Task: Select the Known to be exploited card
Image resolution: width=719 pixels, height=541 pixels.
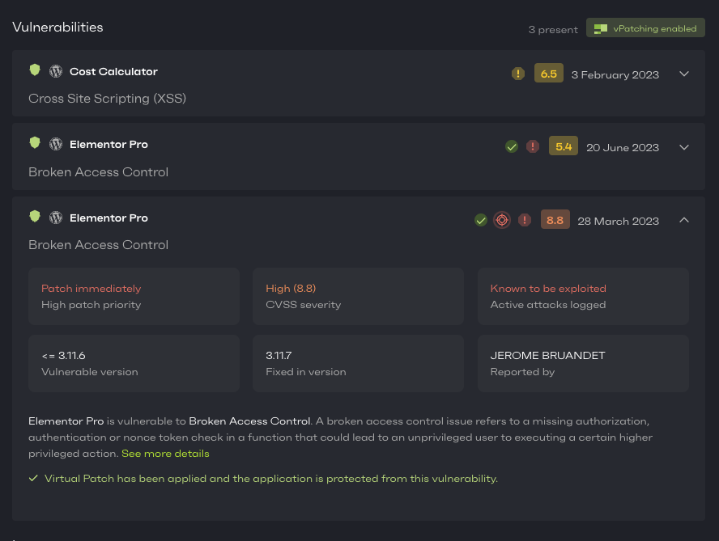Action: coord(583,296)
